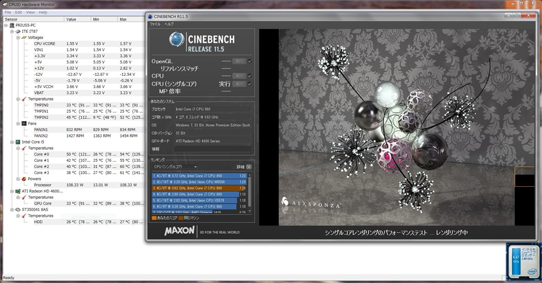Click the orange あなたのスコア legend swatch
542x283 pixels.
click(154, 217)
